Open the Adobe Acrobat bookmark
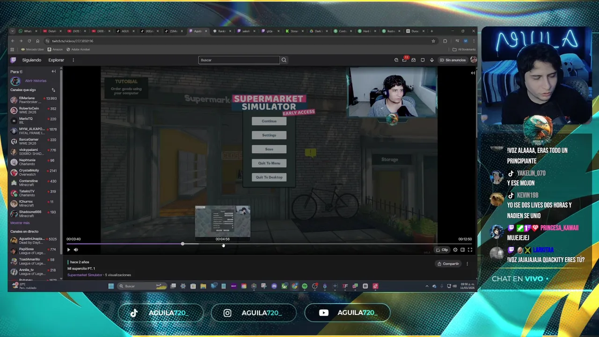 pyautogui.click(x=78, y=49)
